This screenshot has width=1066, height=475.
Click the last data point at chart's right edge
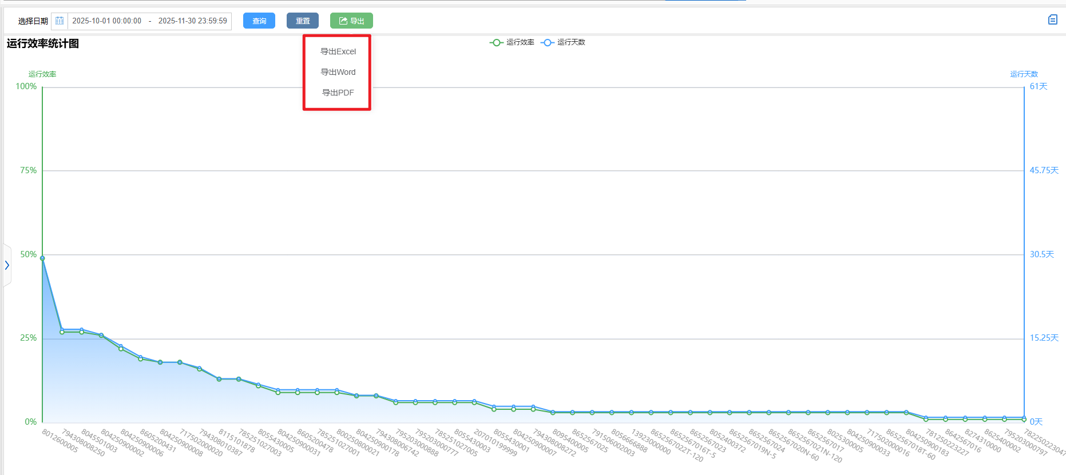pyautogui.click(x=1024, y=418)
